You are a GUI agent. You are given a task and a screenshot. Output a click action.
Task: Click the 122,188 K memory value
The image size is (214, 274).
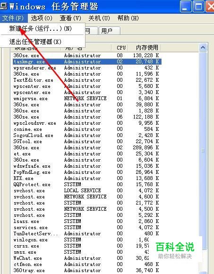click(x=146, y=117)
